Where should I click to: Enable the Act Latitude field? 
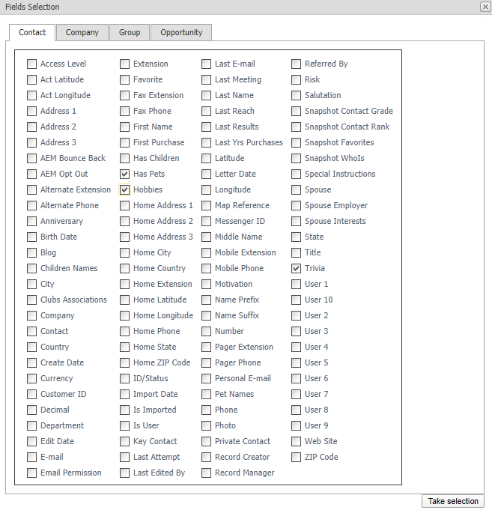click(31, 79)
